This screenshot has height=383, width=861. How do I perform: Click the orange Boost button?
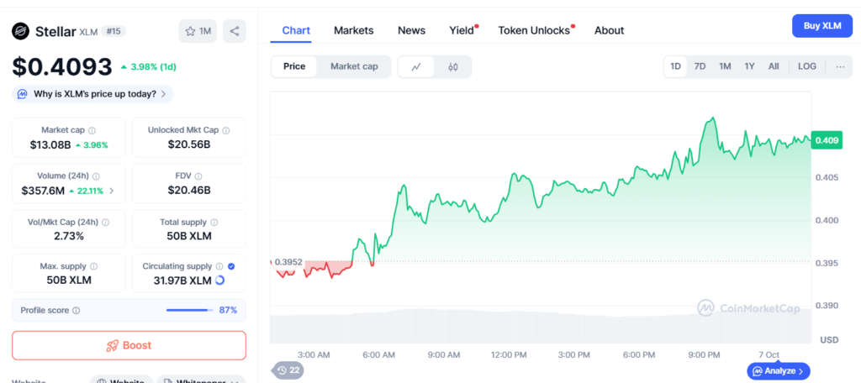129,345
